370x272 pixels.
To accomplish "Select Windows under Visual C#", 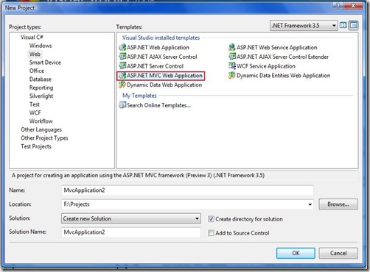I will 41,46.
